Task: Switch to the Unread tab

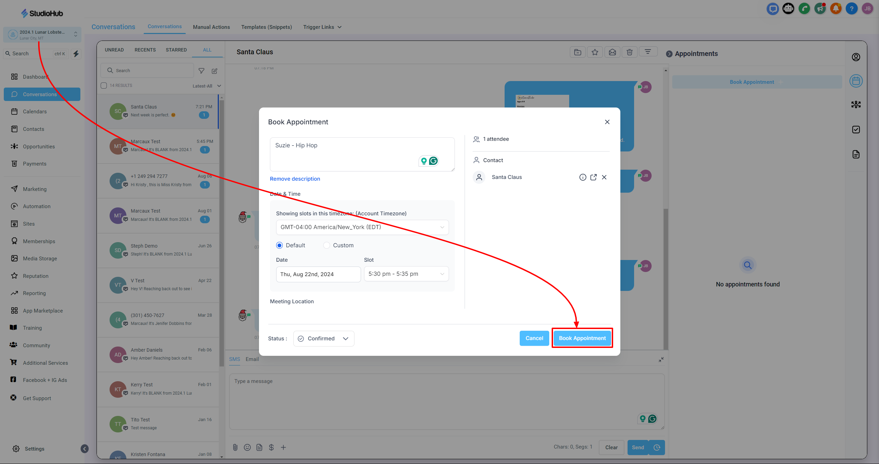Action: [114, 50]
